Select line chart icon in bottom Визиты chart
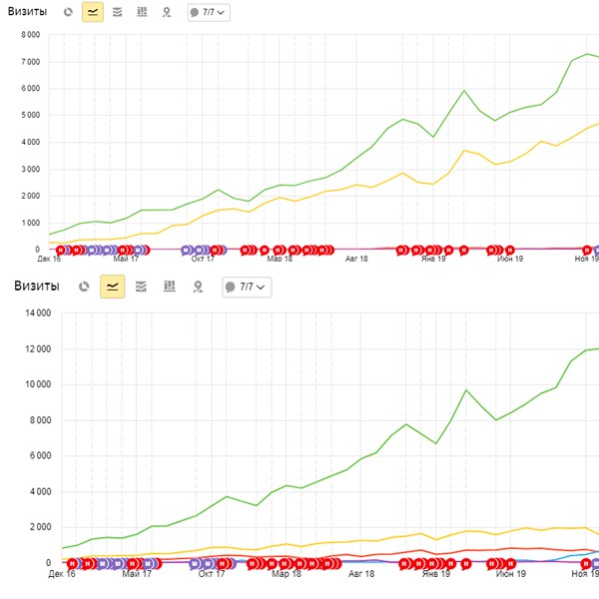599x599 pixels. pyautogui.click(x=112, y=287)
